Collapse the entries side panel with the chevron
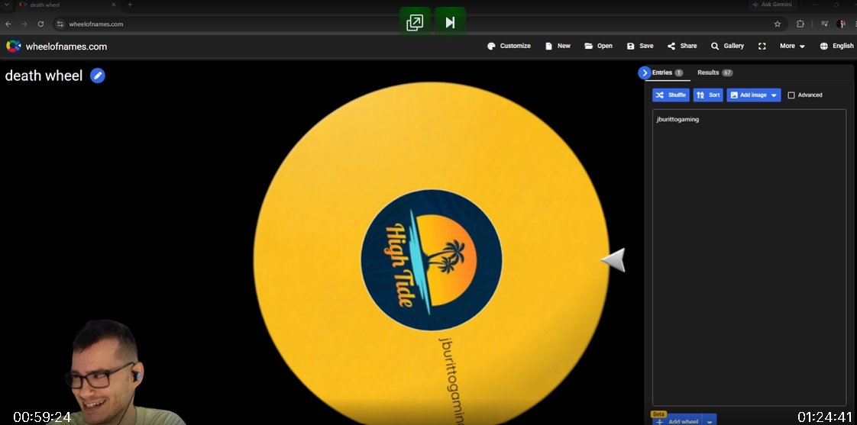 click(x=645, y=72)
